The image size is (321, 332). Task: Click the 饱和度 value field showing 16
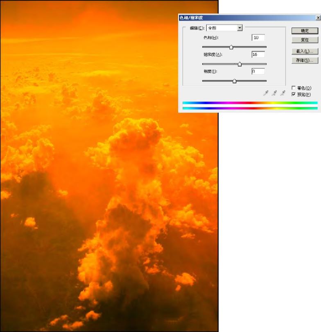tap(258, 55)
